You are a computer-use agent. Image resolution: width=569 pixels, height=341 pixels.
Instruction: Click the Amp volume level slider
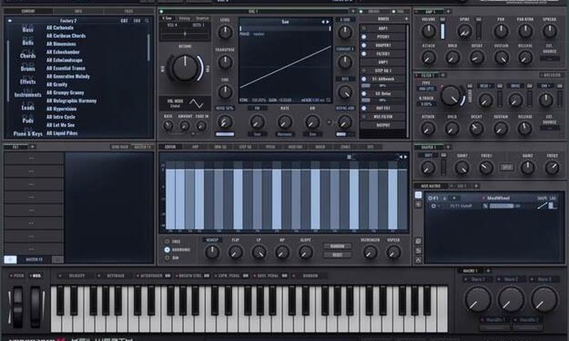[x=444, y=31]
